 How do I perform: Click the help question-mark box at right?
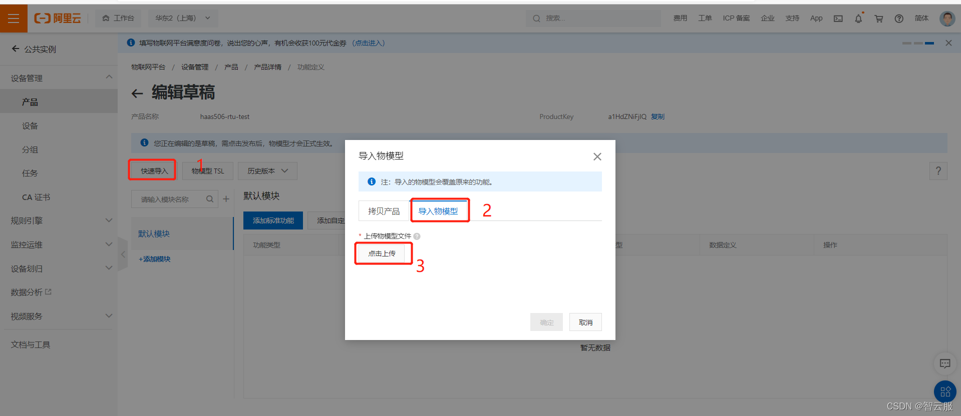point(938,171)
